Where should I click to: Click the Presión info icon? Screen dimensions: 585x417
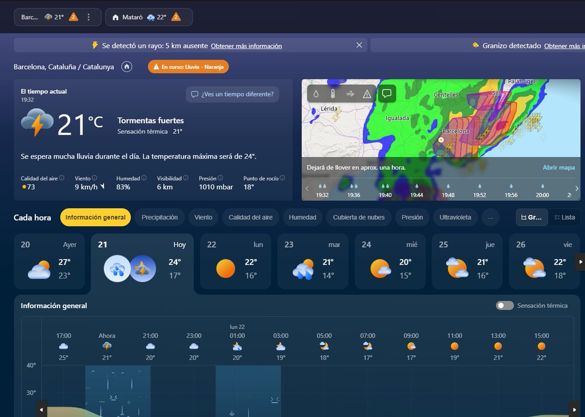[220, 179]
